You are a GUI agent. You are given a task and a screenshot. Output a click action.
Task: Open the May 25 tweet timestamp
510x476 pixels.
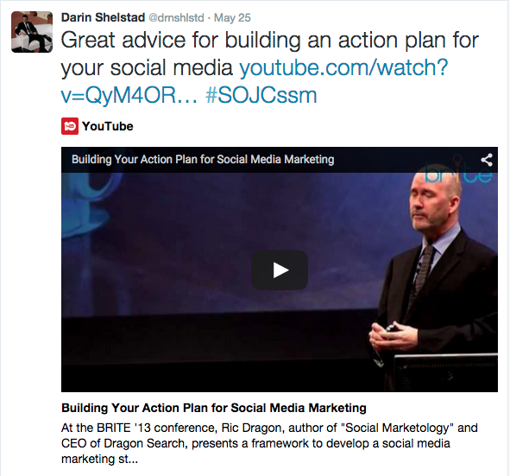point(232,17)
